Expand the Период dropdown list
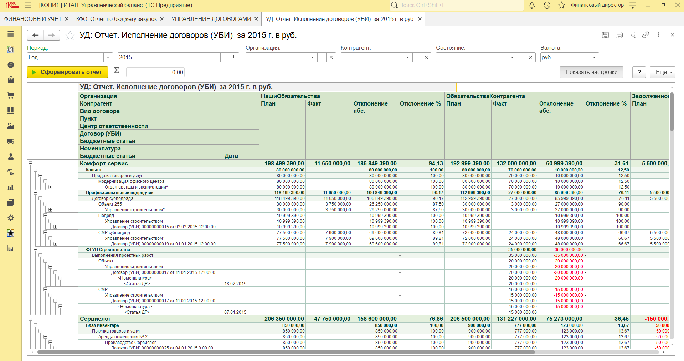Image resolution: width=684 pixels, height=361 pixels. pos(108,57)
